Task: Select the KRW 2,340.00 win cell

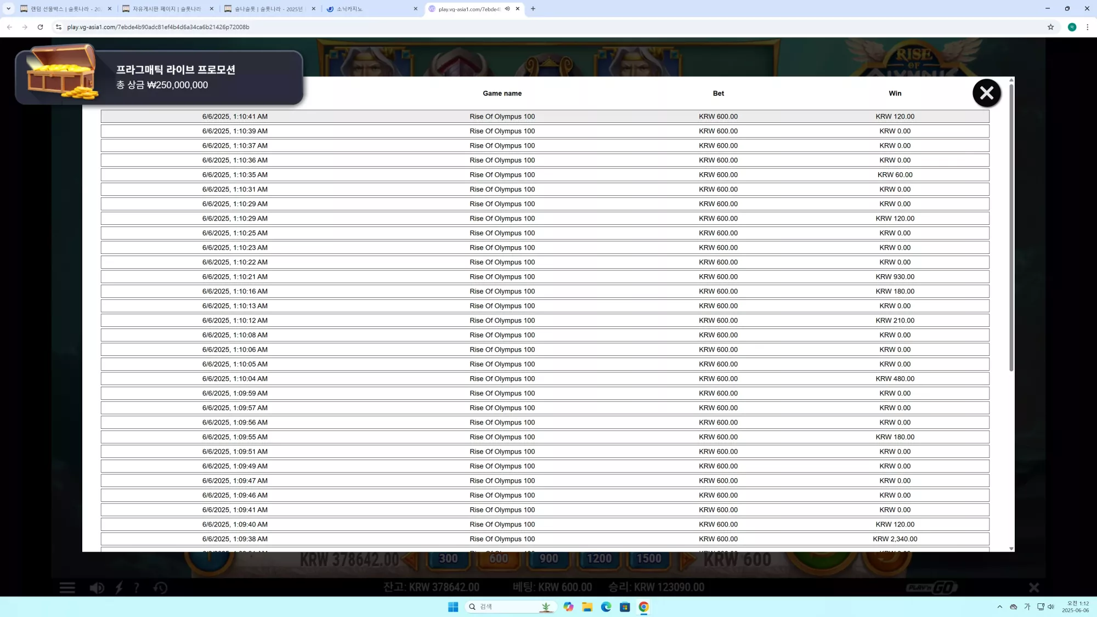Action: click(x=895, y=539)
